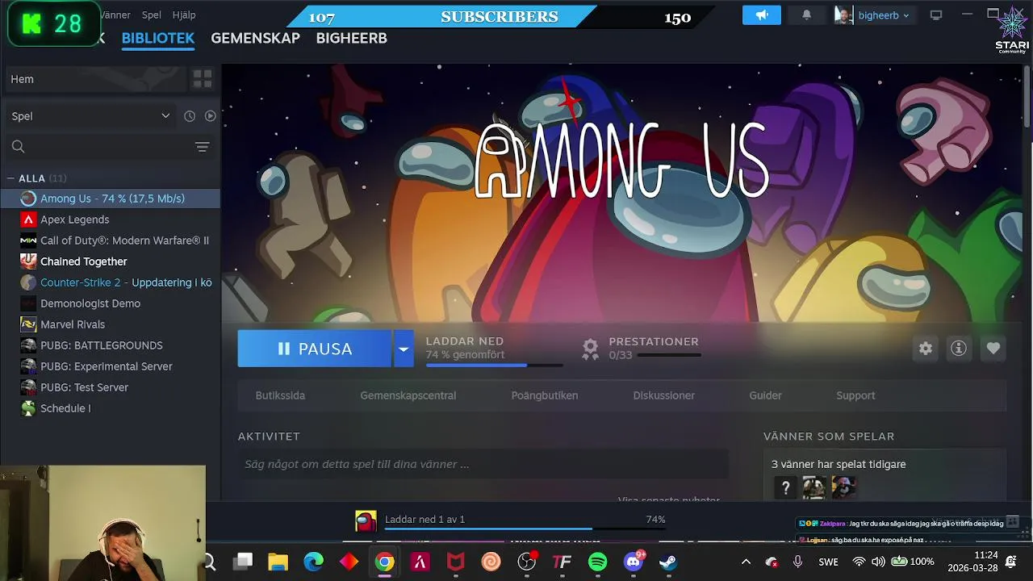1033x581 pixels.
Task: Open Microsoft Edge from the taskbar
Action: (x=313, y=562)
